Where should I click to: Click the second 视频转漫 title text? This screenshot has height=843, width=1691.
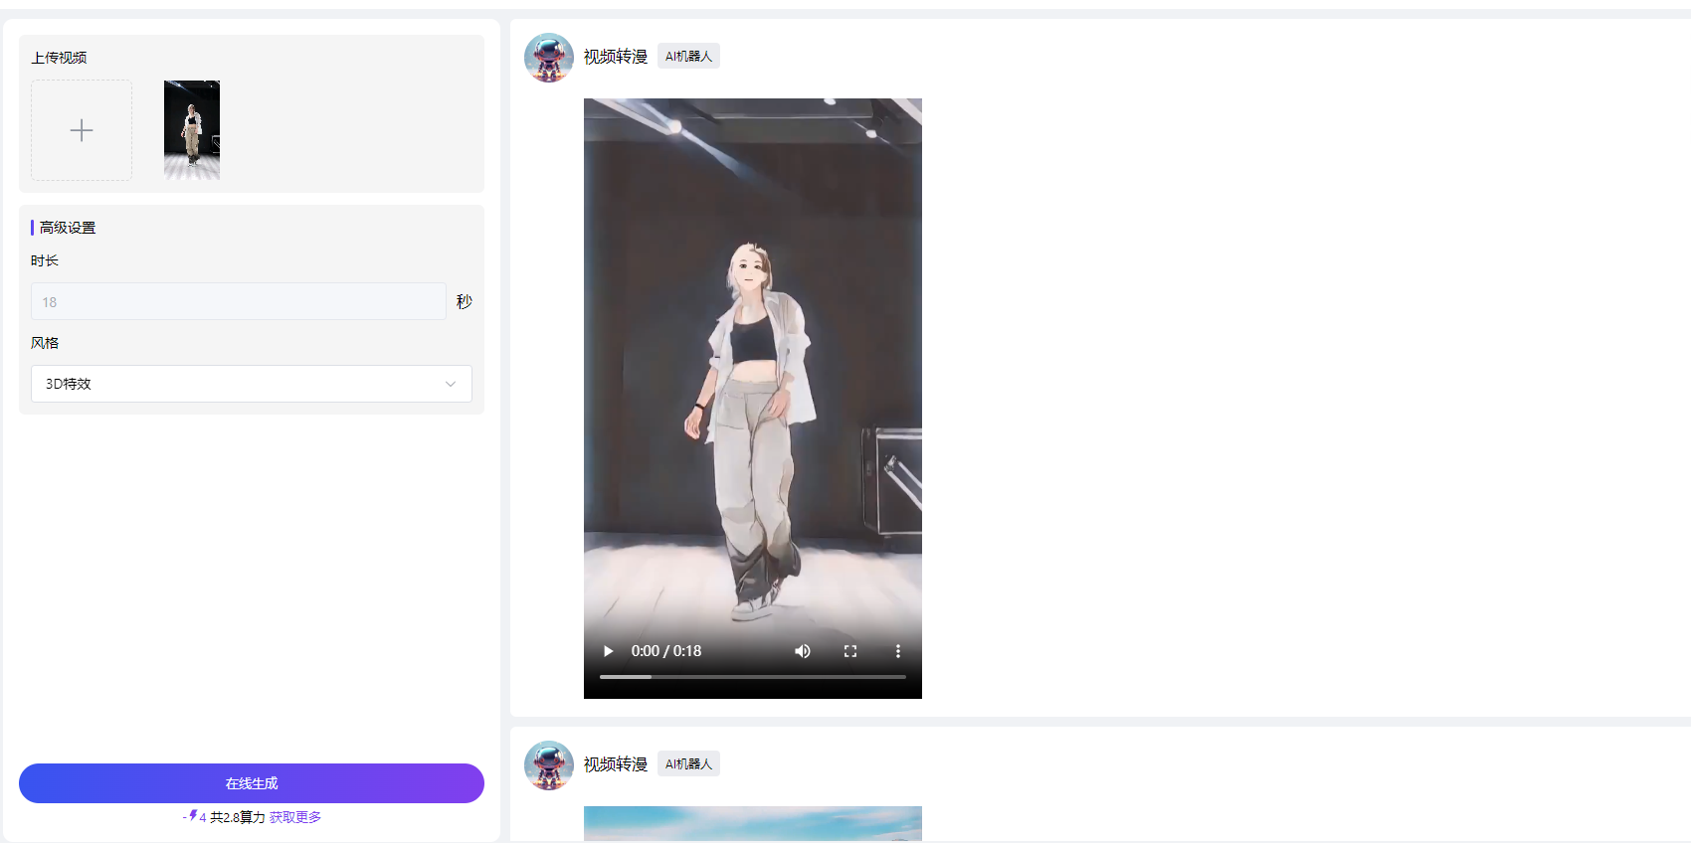point(616,764)
